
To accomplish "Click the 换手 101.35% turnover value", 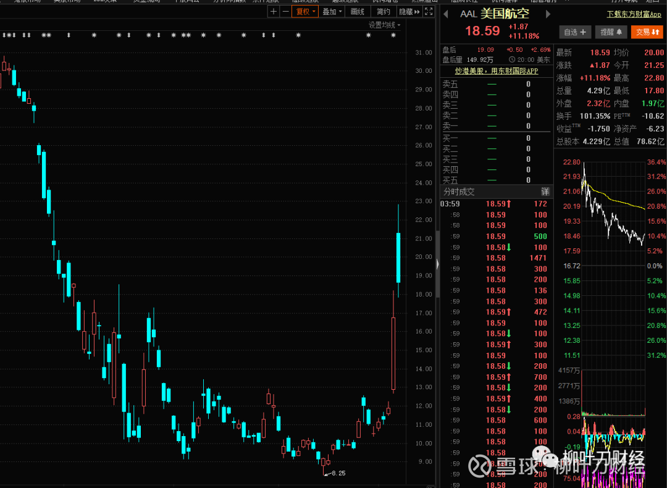I will [x=595, y=116].
